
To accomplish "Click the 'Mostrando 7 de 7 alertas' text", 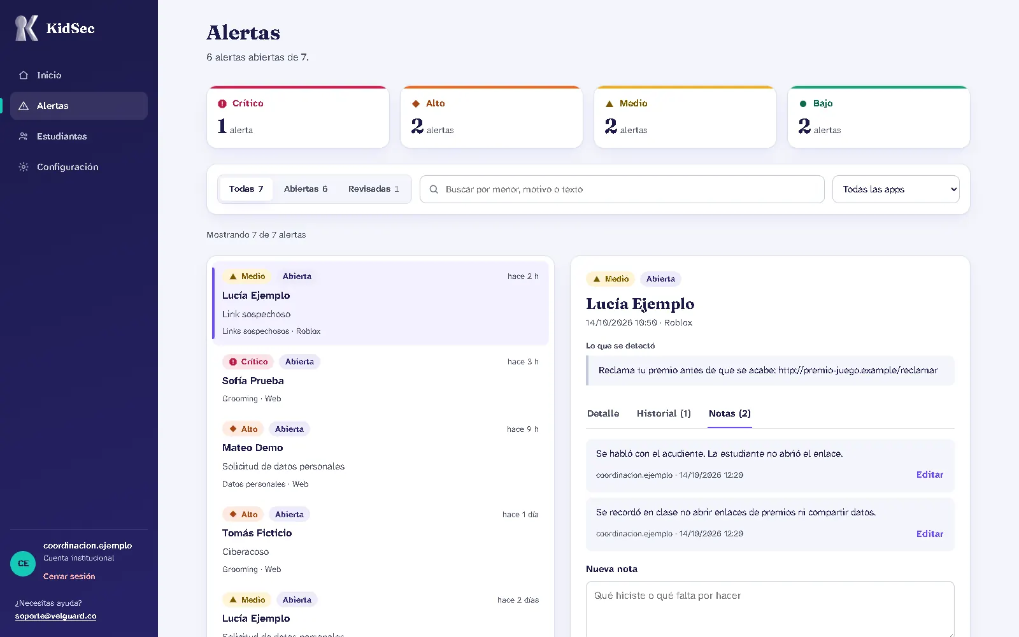I will [256, 234].
